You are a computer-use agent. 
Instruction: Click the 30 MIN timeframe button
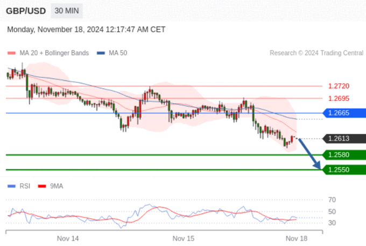click(67, 11)
